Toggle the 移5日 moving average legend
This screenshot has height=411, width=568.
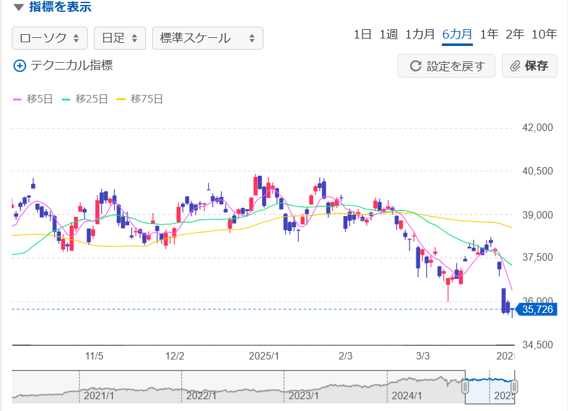34,99
